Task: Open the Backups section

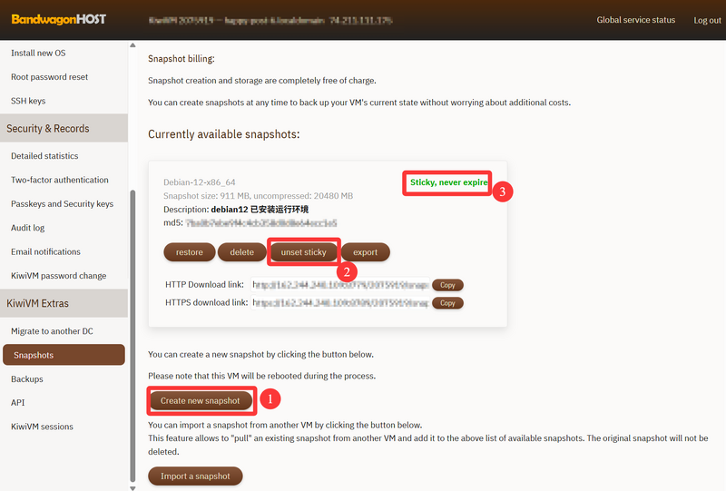Action: pos(27,378)
